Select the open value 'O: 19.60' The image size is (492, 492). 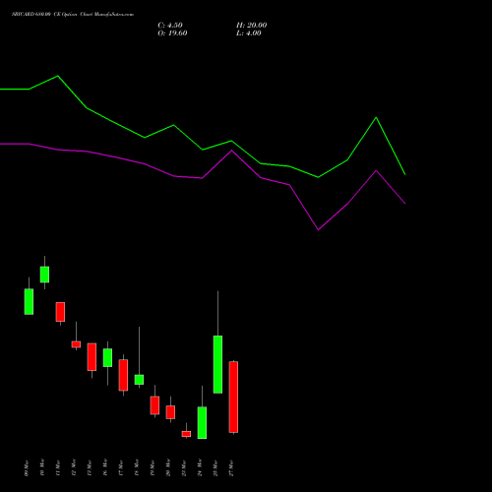click(x=172, y=33)
